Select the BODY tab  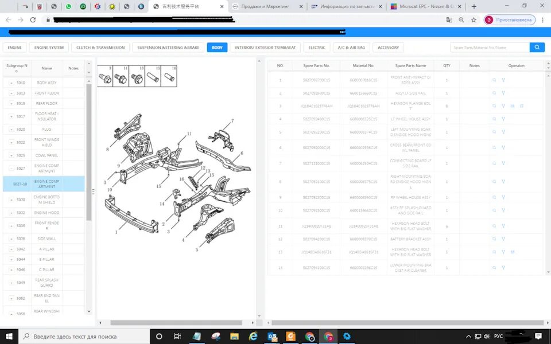tap(217, 48)
